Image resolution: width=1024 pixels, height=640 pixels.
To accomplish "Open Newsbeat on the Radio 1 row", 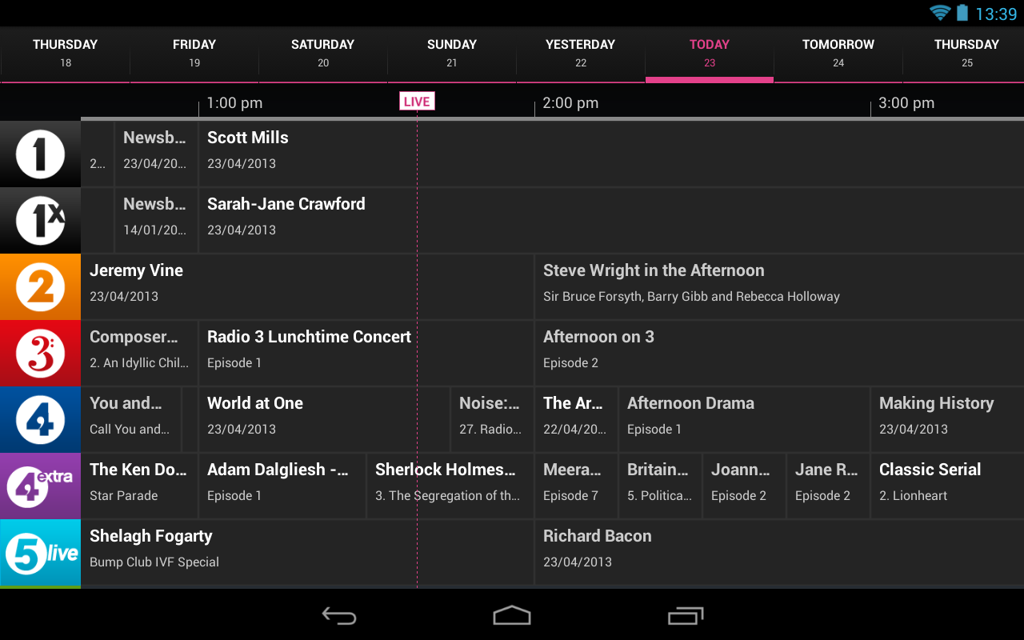I will pos(156,154).
